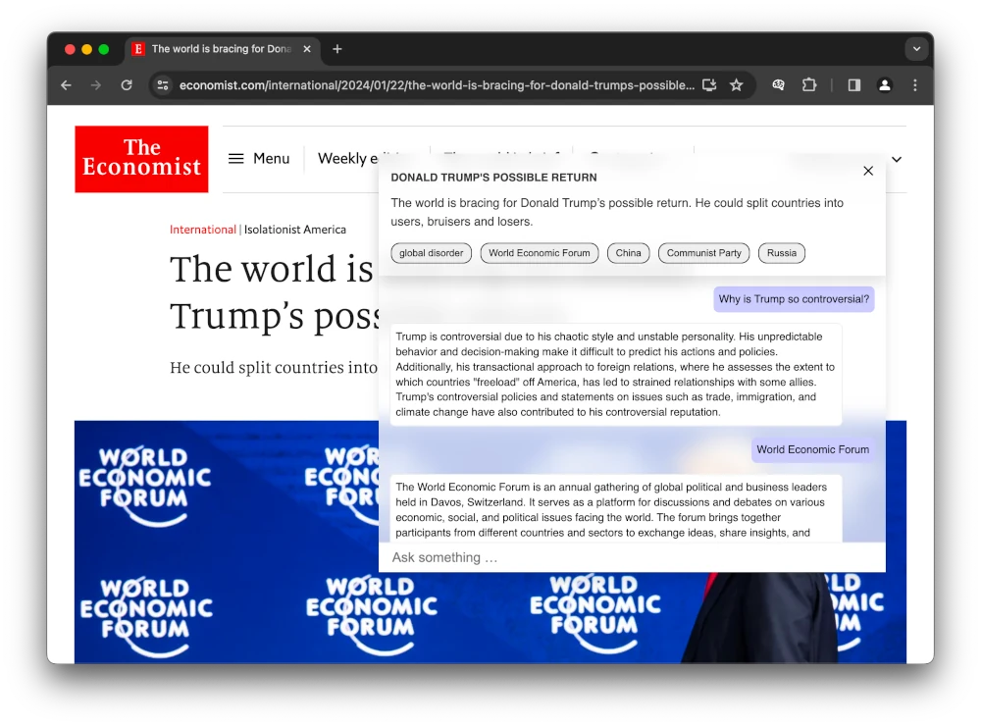Click the browser back arrow
This screenshot has height=726, width=981.
pos(66,85)
